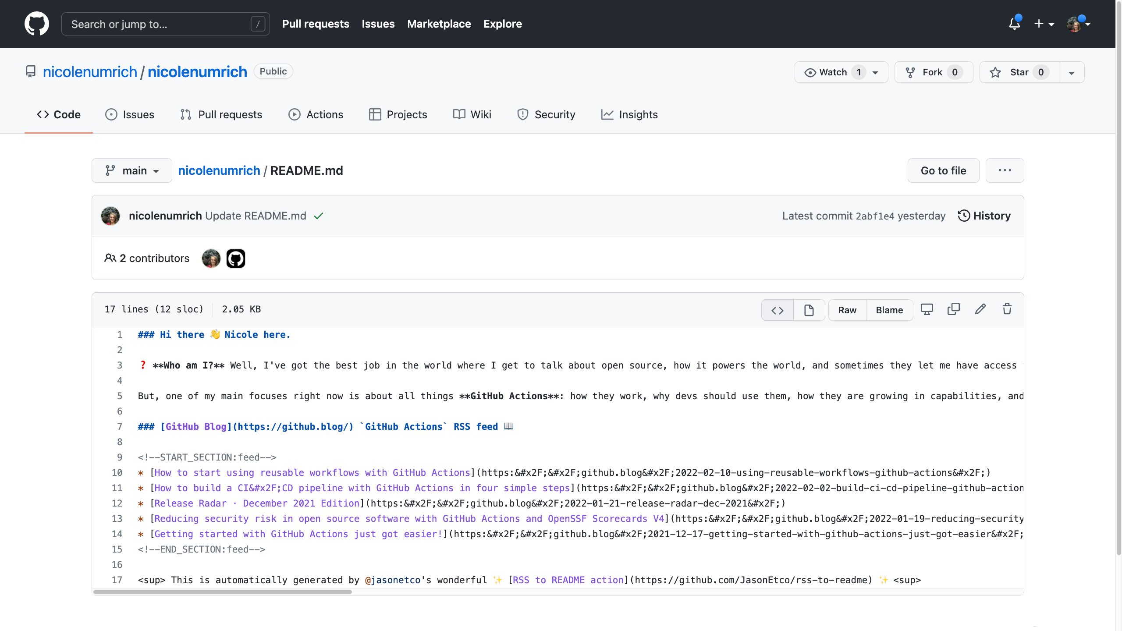This screenshot has width=1122, height=631.
Task: Click the pencil edit file icon
Action: coord(980,309)
